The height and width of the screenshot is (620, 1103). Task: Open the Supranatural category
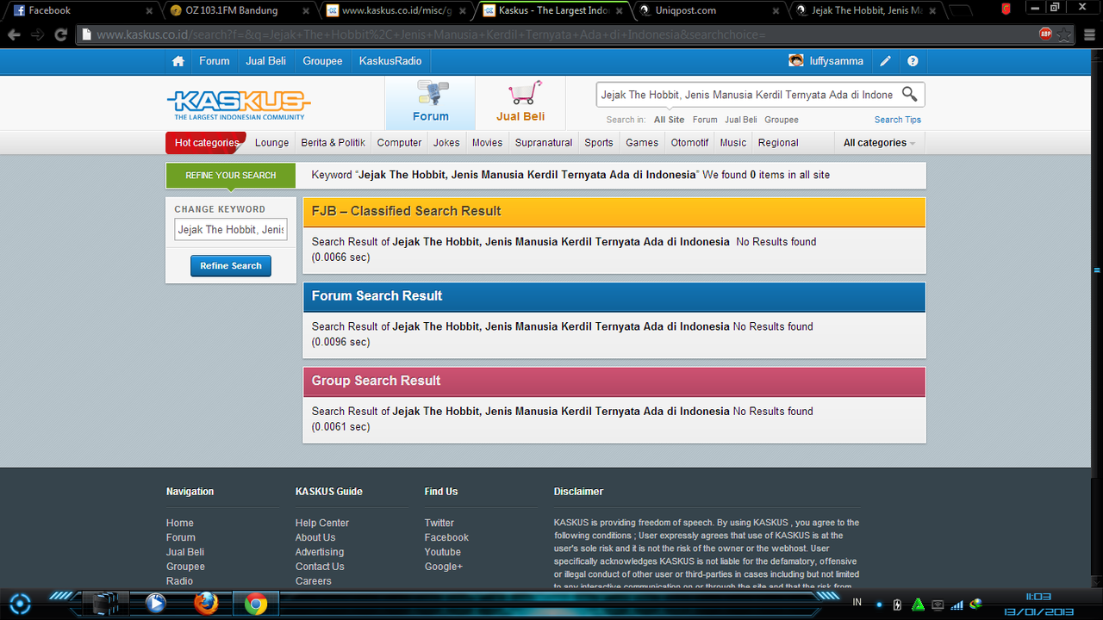pos(544,143)
